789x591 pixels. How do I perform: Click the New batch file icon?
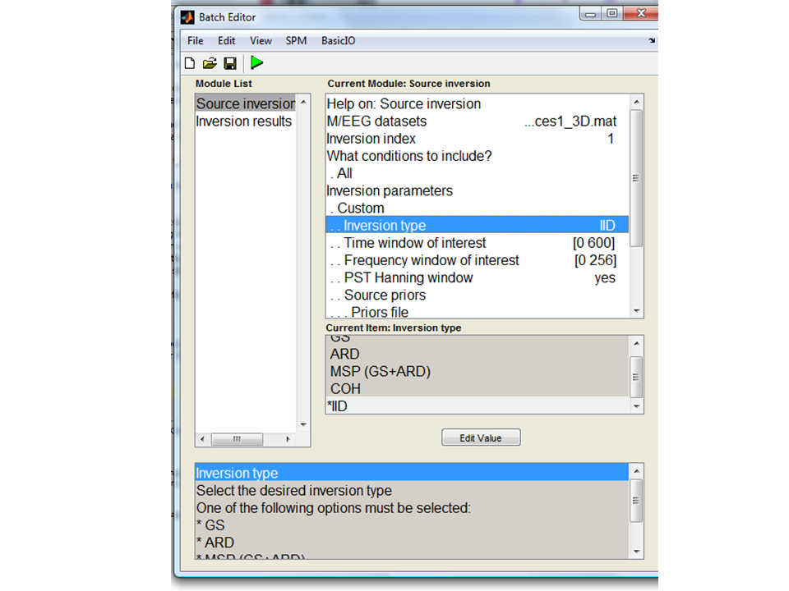tap(190, 63)
